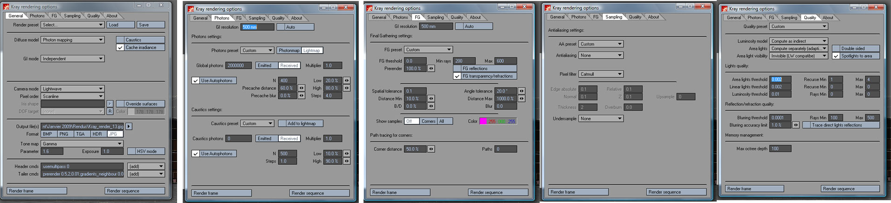Viewport: 891px width, 203px height.
Task: Click the R button beside DOF target
Action: [x=110, y=111]
